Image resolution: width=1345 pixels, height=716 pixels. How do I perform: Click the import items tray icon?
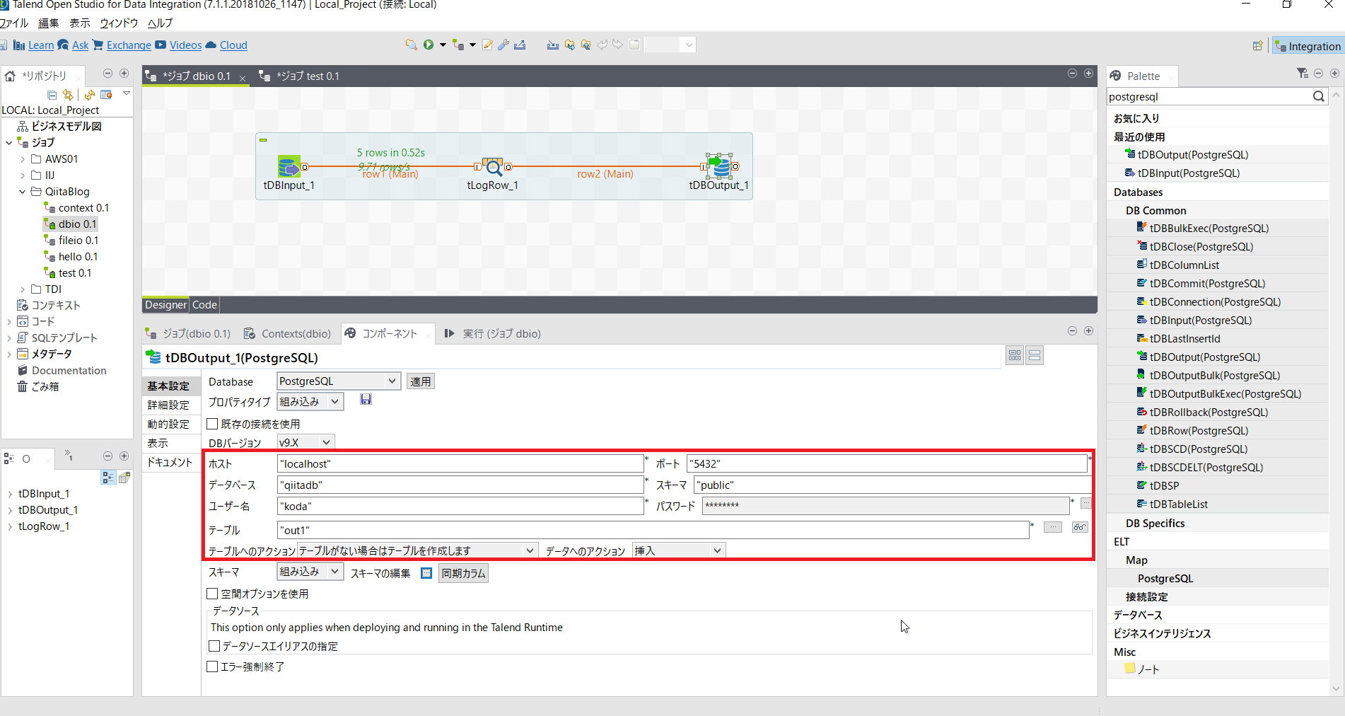point(552,45)
